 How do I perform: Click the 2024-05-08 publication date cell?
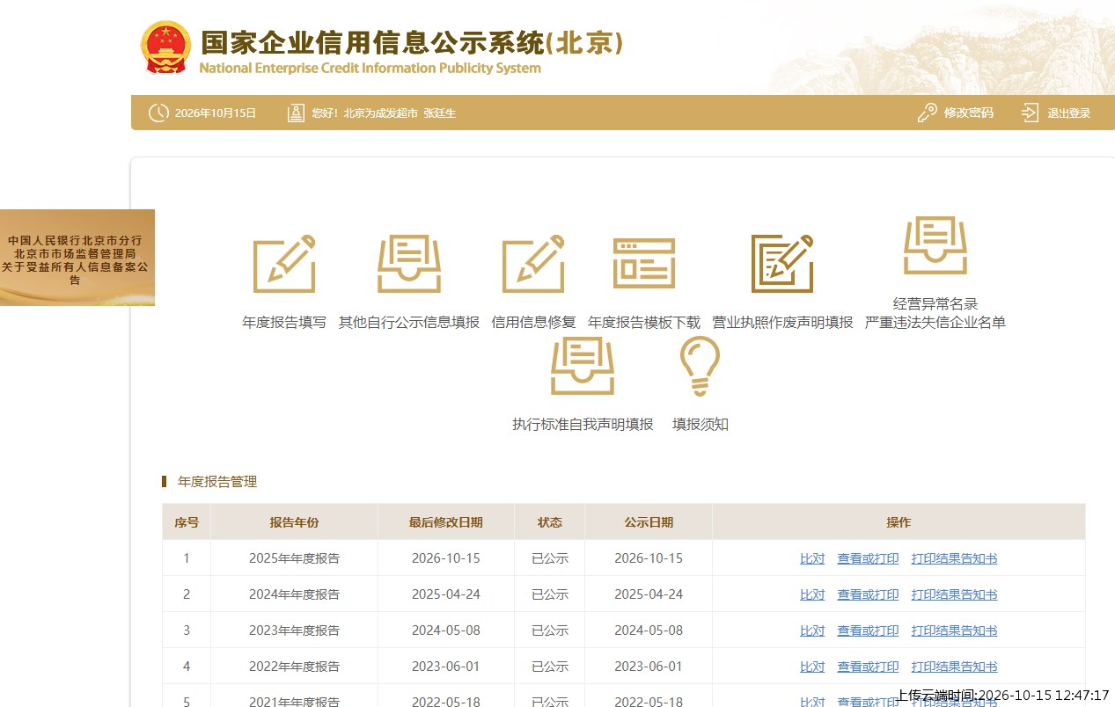[649, 630]
